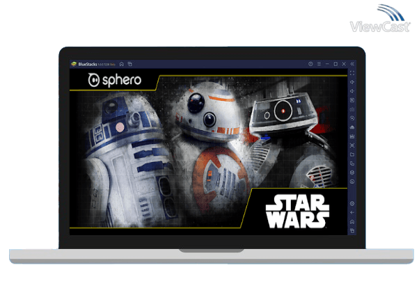419x288 pixels.
Task: Open the hamburger menu in title bar
Action: 319,64
